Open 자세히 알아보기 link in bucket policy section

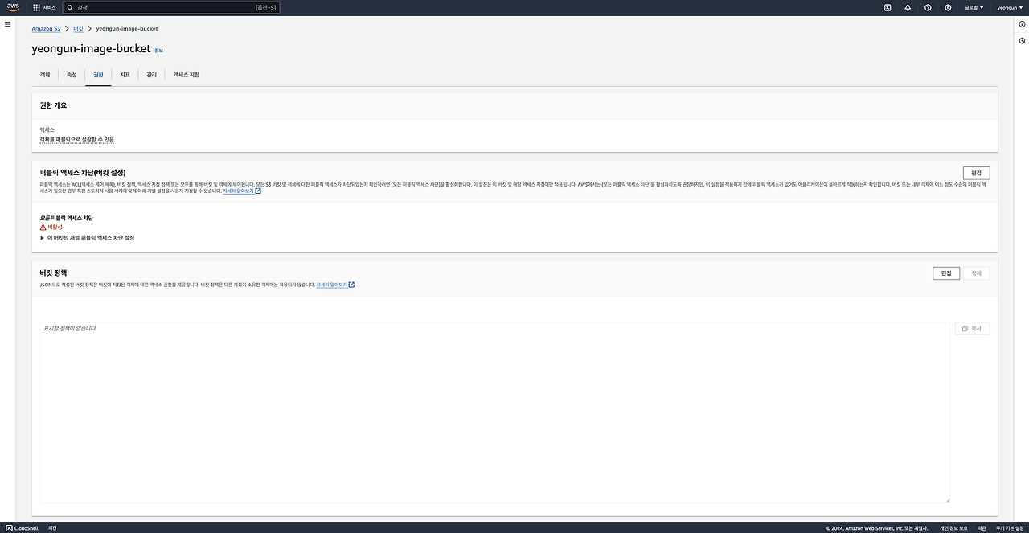(335, 285)
